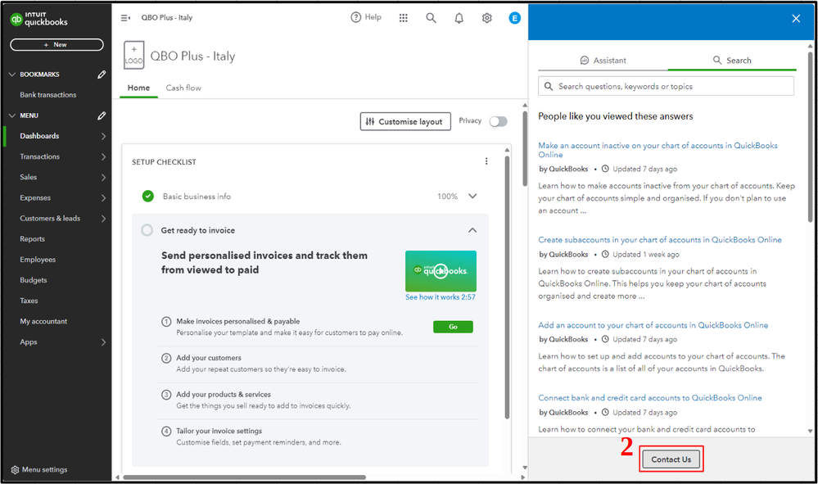Click the search magnifier in top bar
The image size is (818, 484).
pyautogui.click(x=431, y=18)
